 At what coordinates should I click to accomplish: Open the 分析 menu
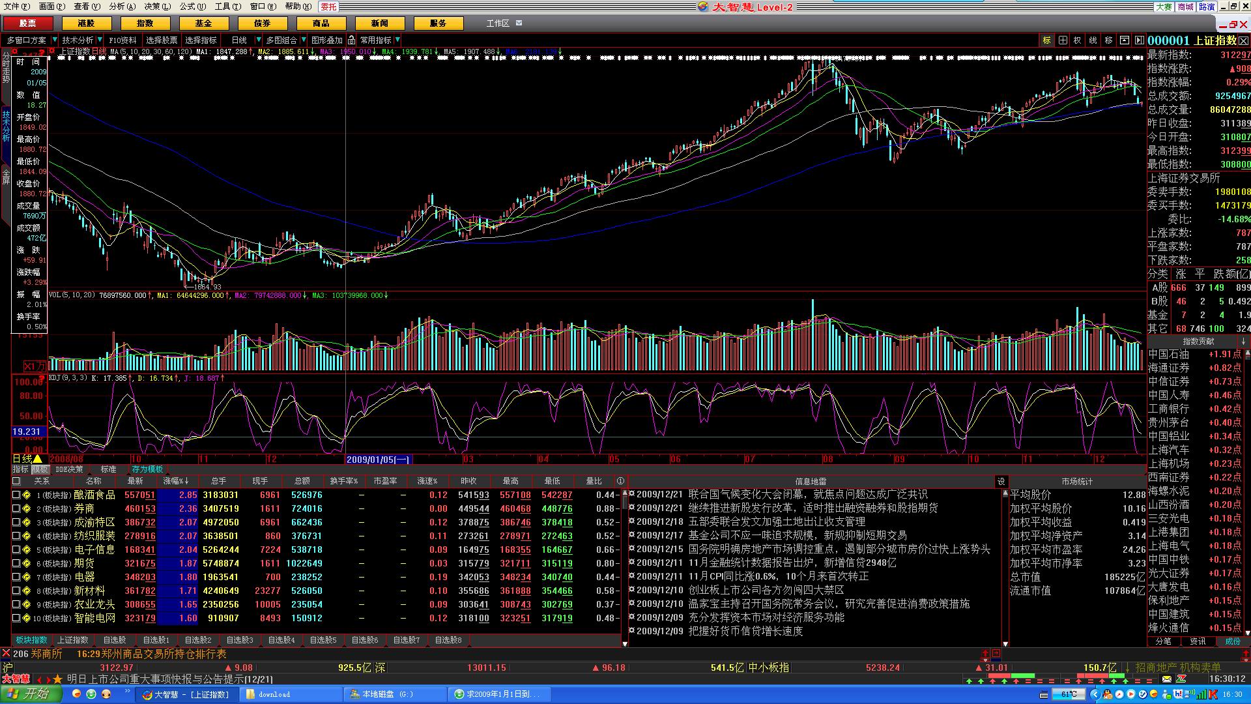122,7
